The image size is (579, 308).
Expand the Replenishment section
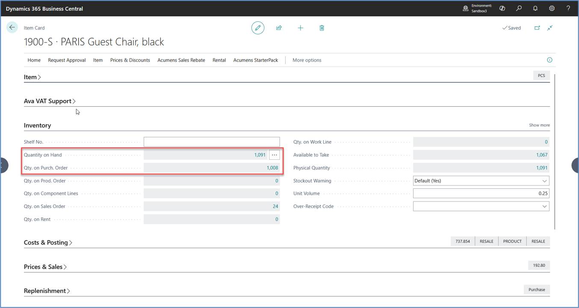click(x=47, y=290)
